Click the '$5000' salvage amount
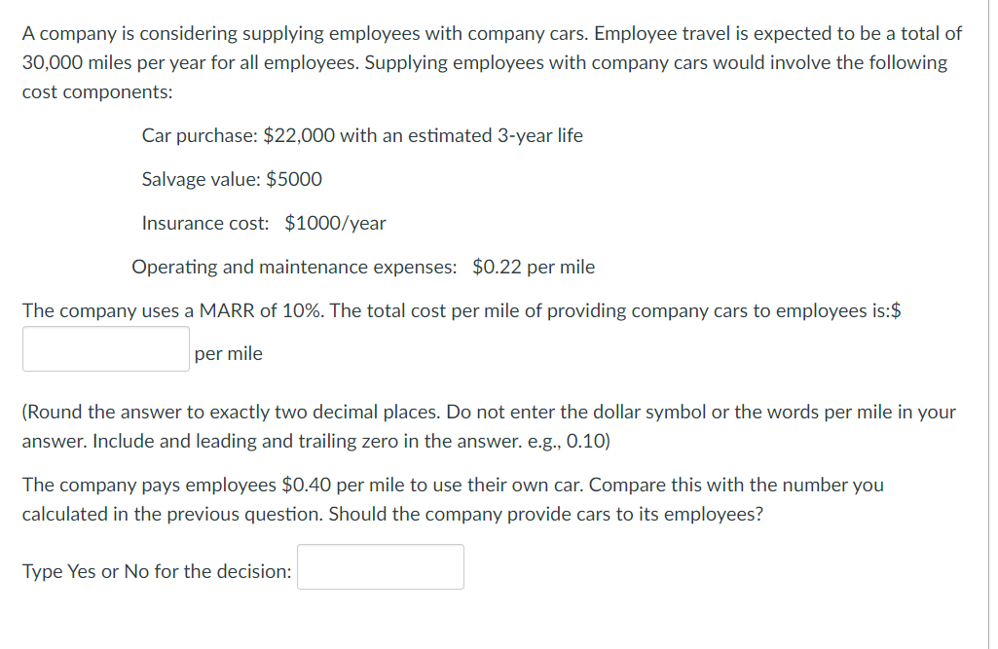 tap(294, 179)
